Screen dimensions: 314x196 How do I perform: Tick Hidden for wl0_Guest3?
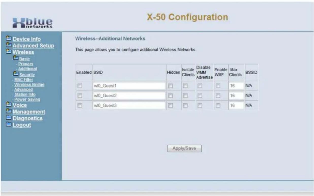point(171,106)
